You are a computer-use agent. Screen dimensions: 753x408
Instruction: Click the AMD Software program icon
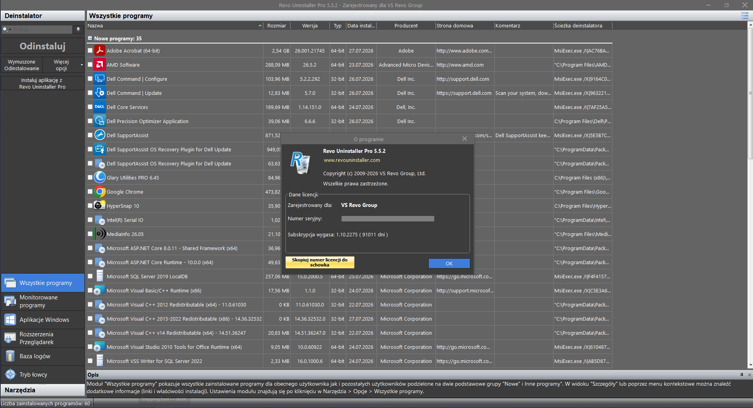[x=100, y=65]
